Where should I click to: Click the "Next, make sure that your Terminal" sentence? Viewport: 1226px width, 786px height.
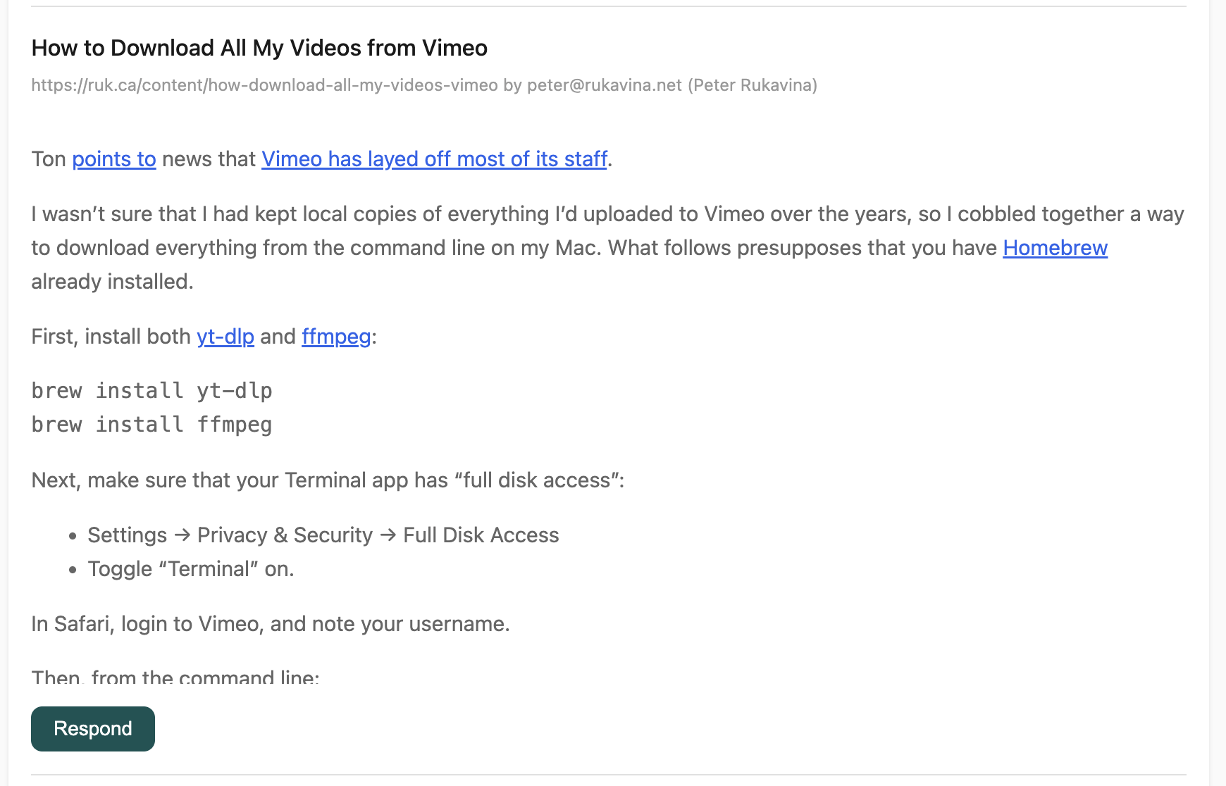click(328, 480)
